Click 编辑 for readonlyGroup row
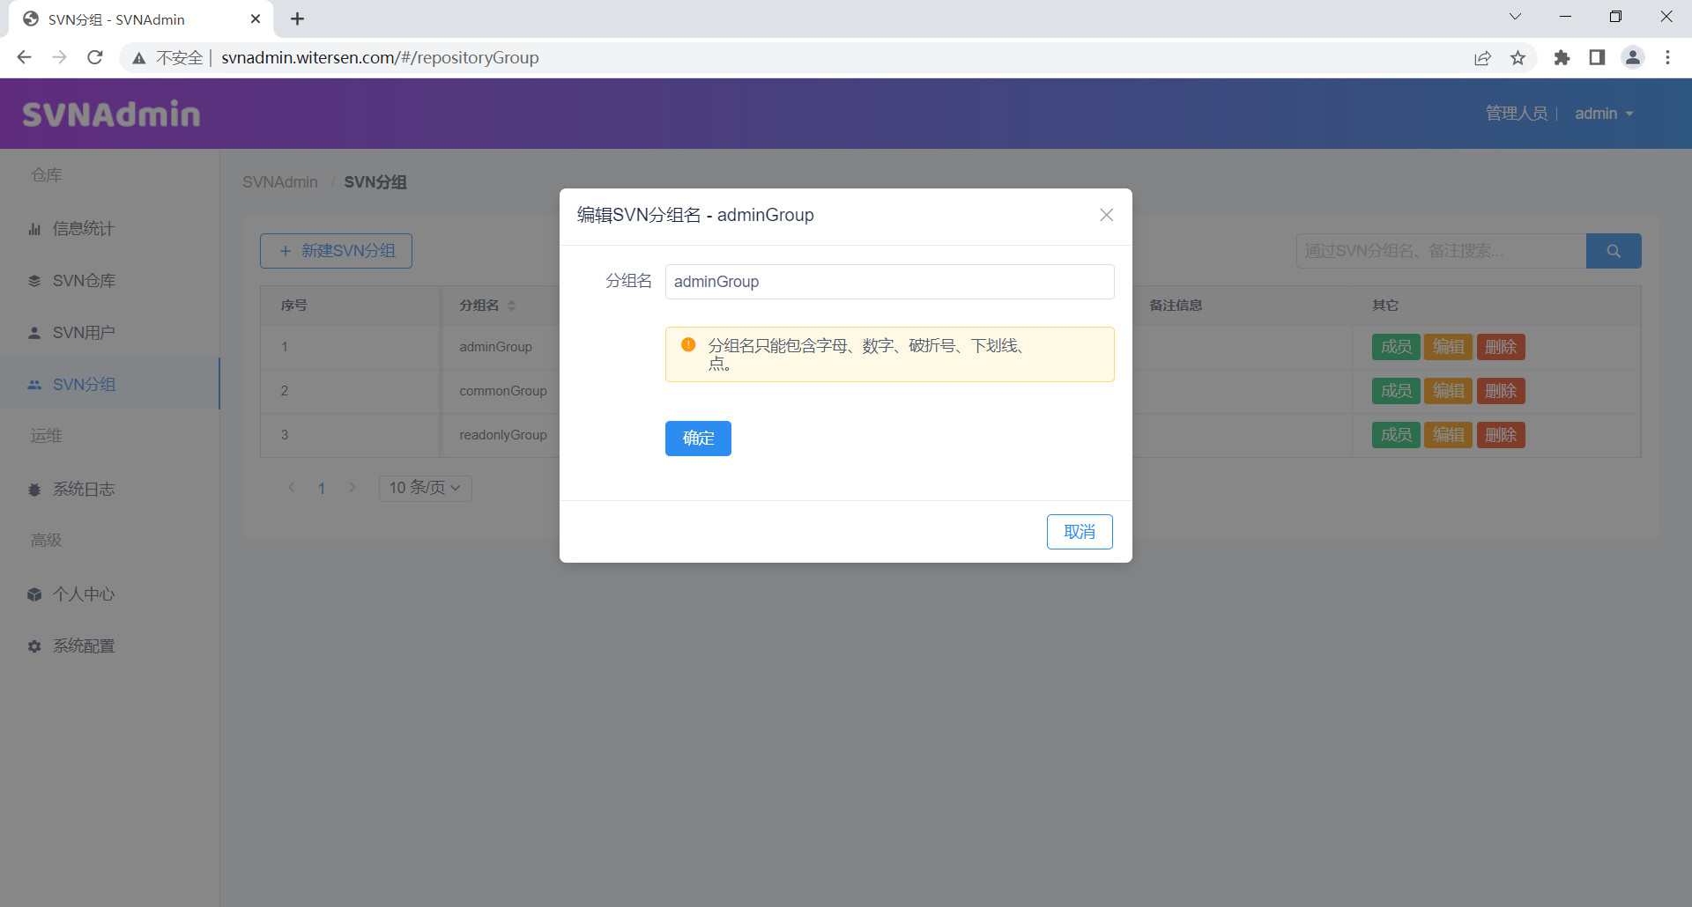The height and width of the screenshot is (907, 1692). click(1448, 435)
